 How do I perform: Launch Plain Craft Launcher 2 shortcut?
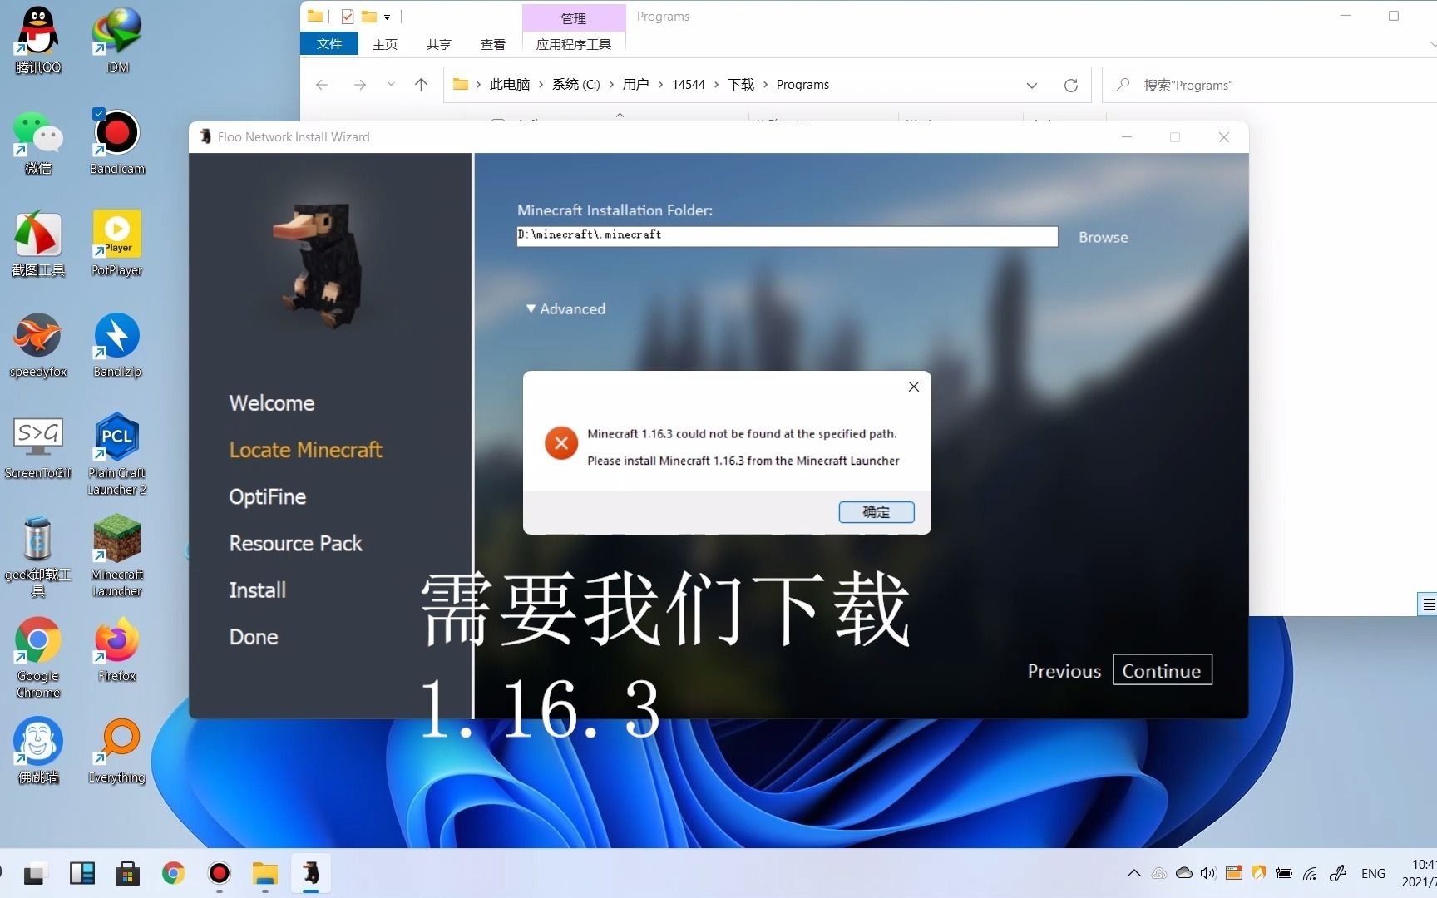[x=117, y=453]
